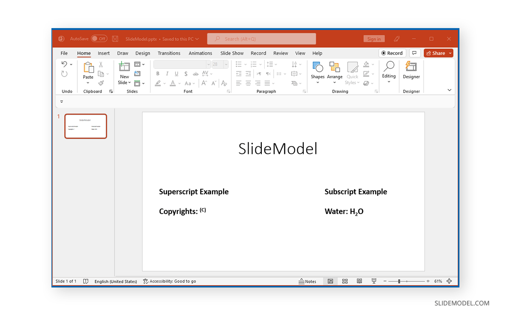Screen dimensions: 510x316
Task: Open the Slide Sorter view icon
Action: pyautogui.click(x=345, y=281)
